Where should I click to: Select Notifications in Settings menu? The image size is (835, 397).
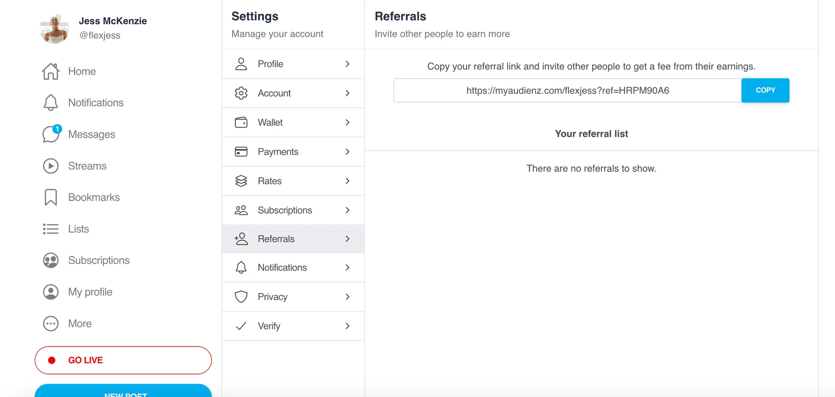[293, 268]
